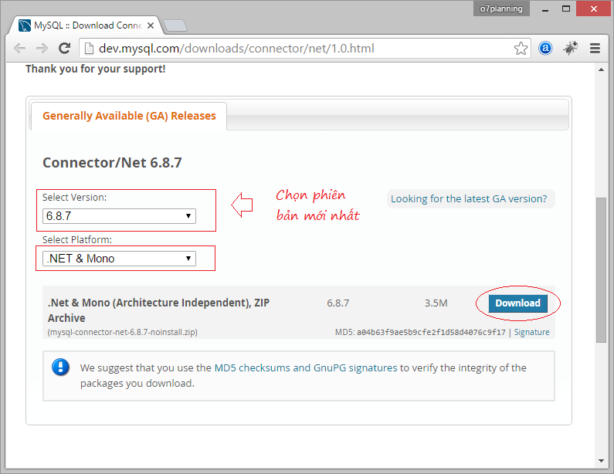Click the address bar URL field

click(301, 48)
